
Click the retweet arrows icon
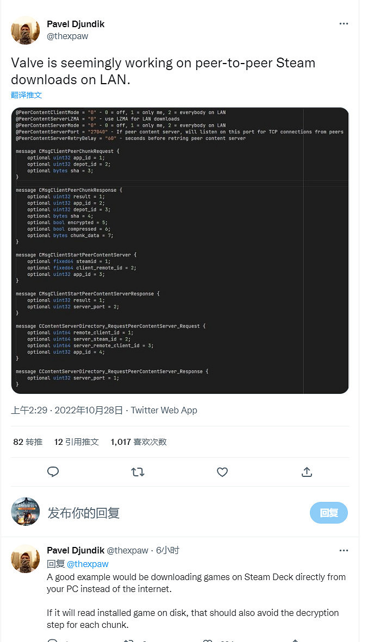pyautogui.click(x=138, y=471)
